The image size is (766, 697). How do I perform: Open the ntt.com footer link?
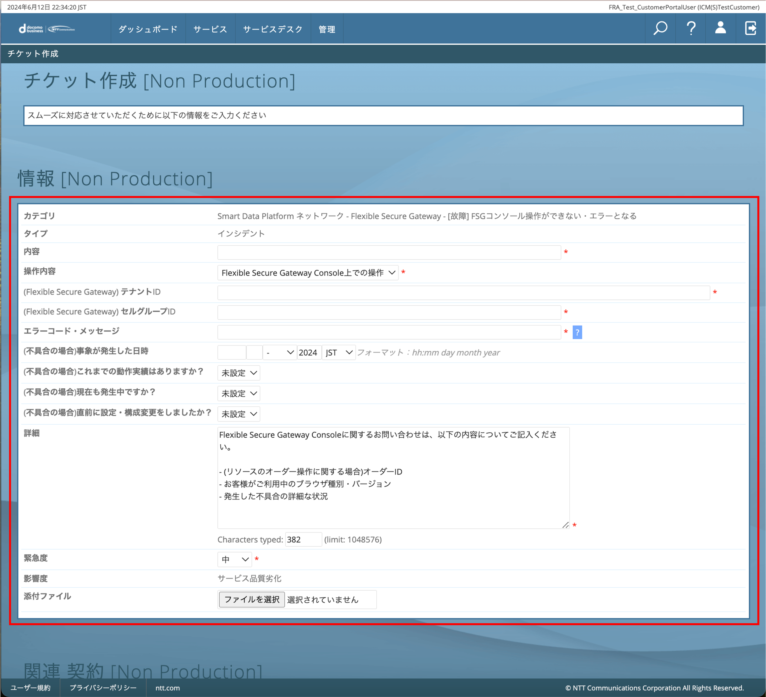[x=167, y=687]
